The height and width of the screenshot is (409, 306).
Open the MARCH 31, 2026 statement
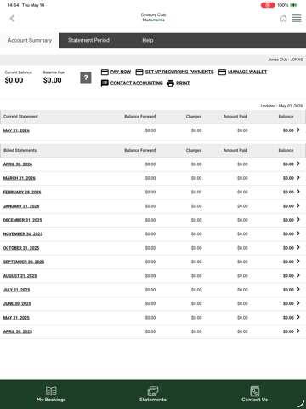pyautogui.click(x=20, y=178)
